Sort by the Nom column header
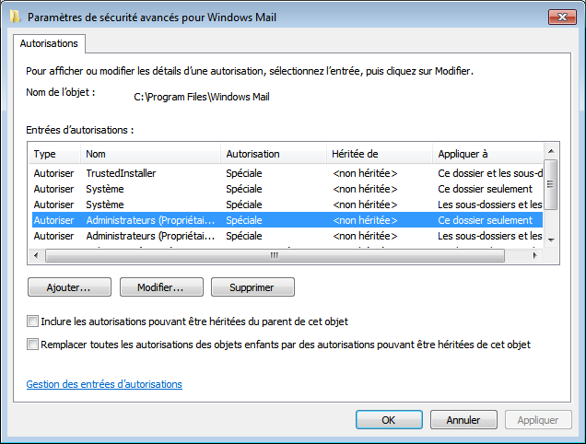586x444 pixels. 150,154
